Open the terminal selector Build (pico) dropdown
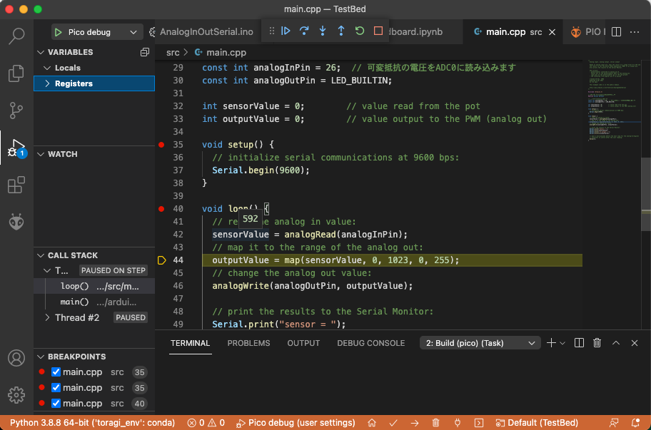651x430 pixels. pos(480,343)
